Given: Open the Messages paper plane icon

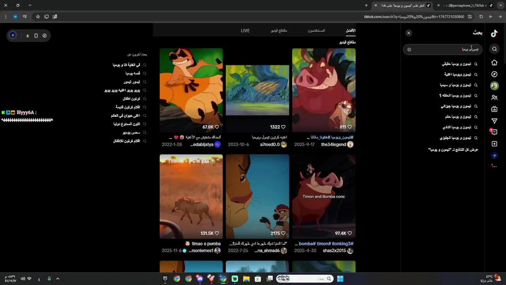Looking at the screenshot, I should pyautogui.click(x=494, y=121).
